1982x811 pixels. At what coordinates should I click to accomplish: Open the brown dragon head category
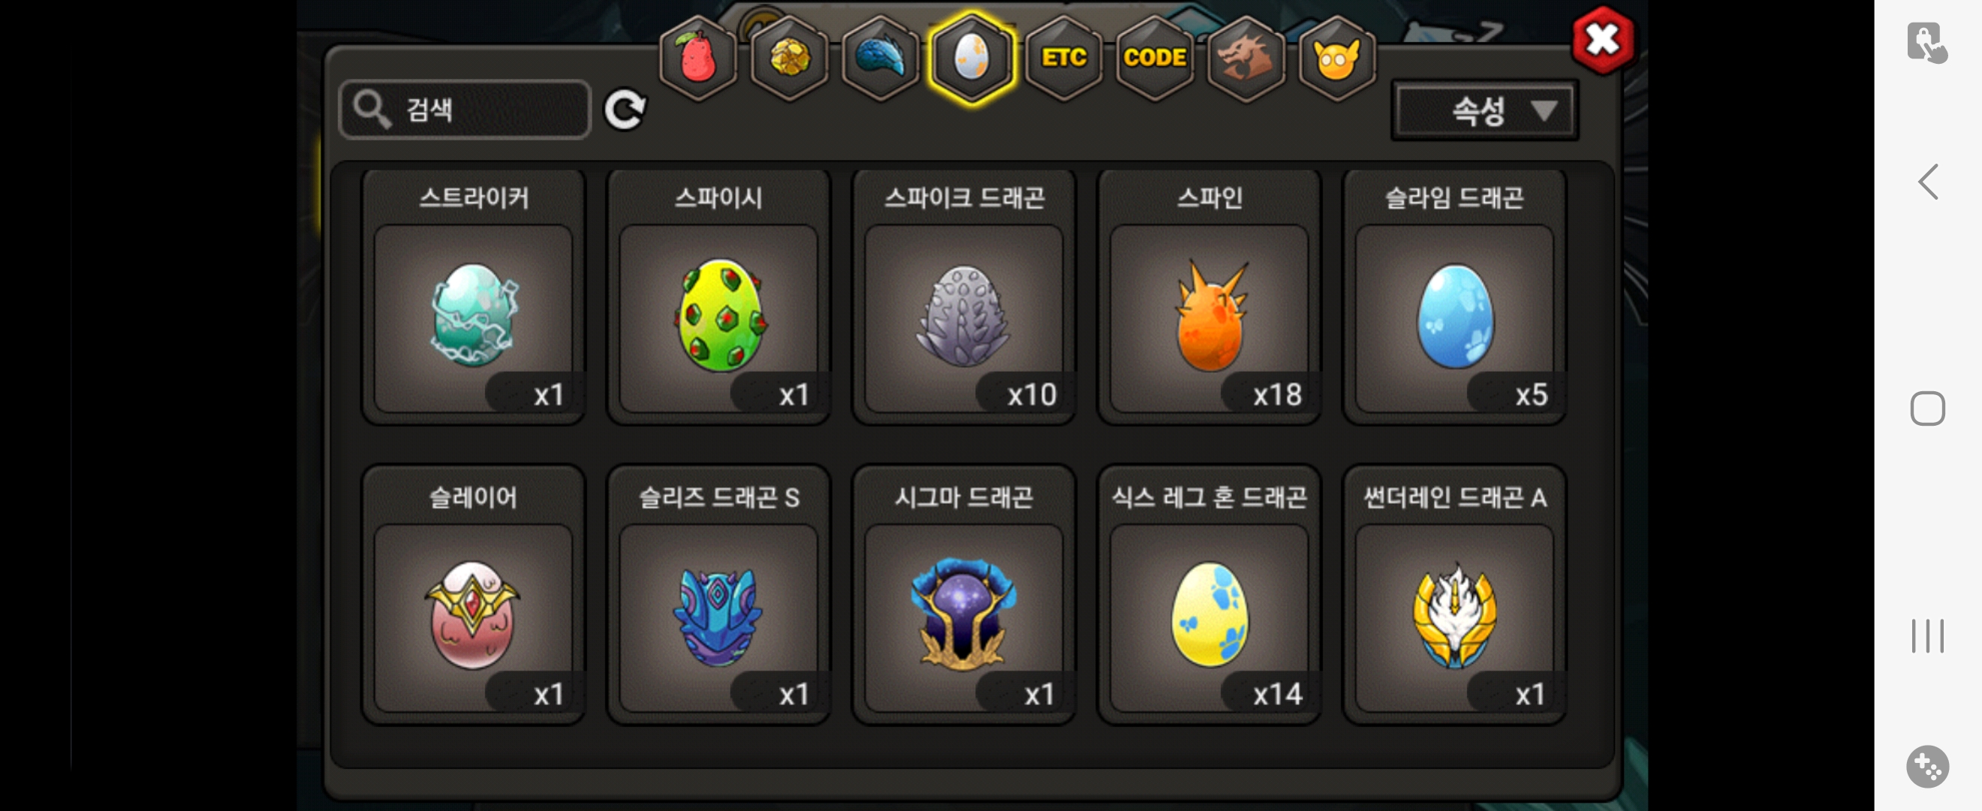[x=1246, y=59]
